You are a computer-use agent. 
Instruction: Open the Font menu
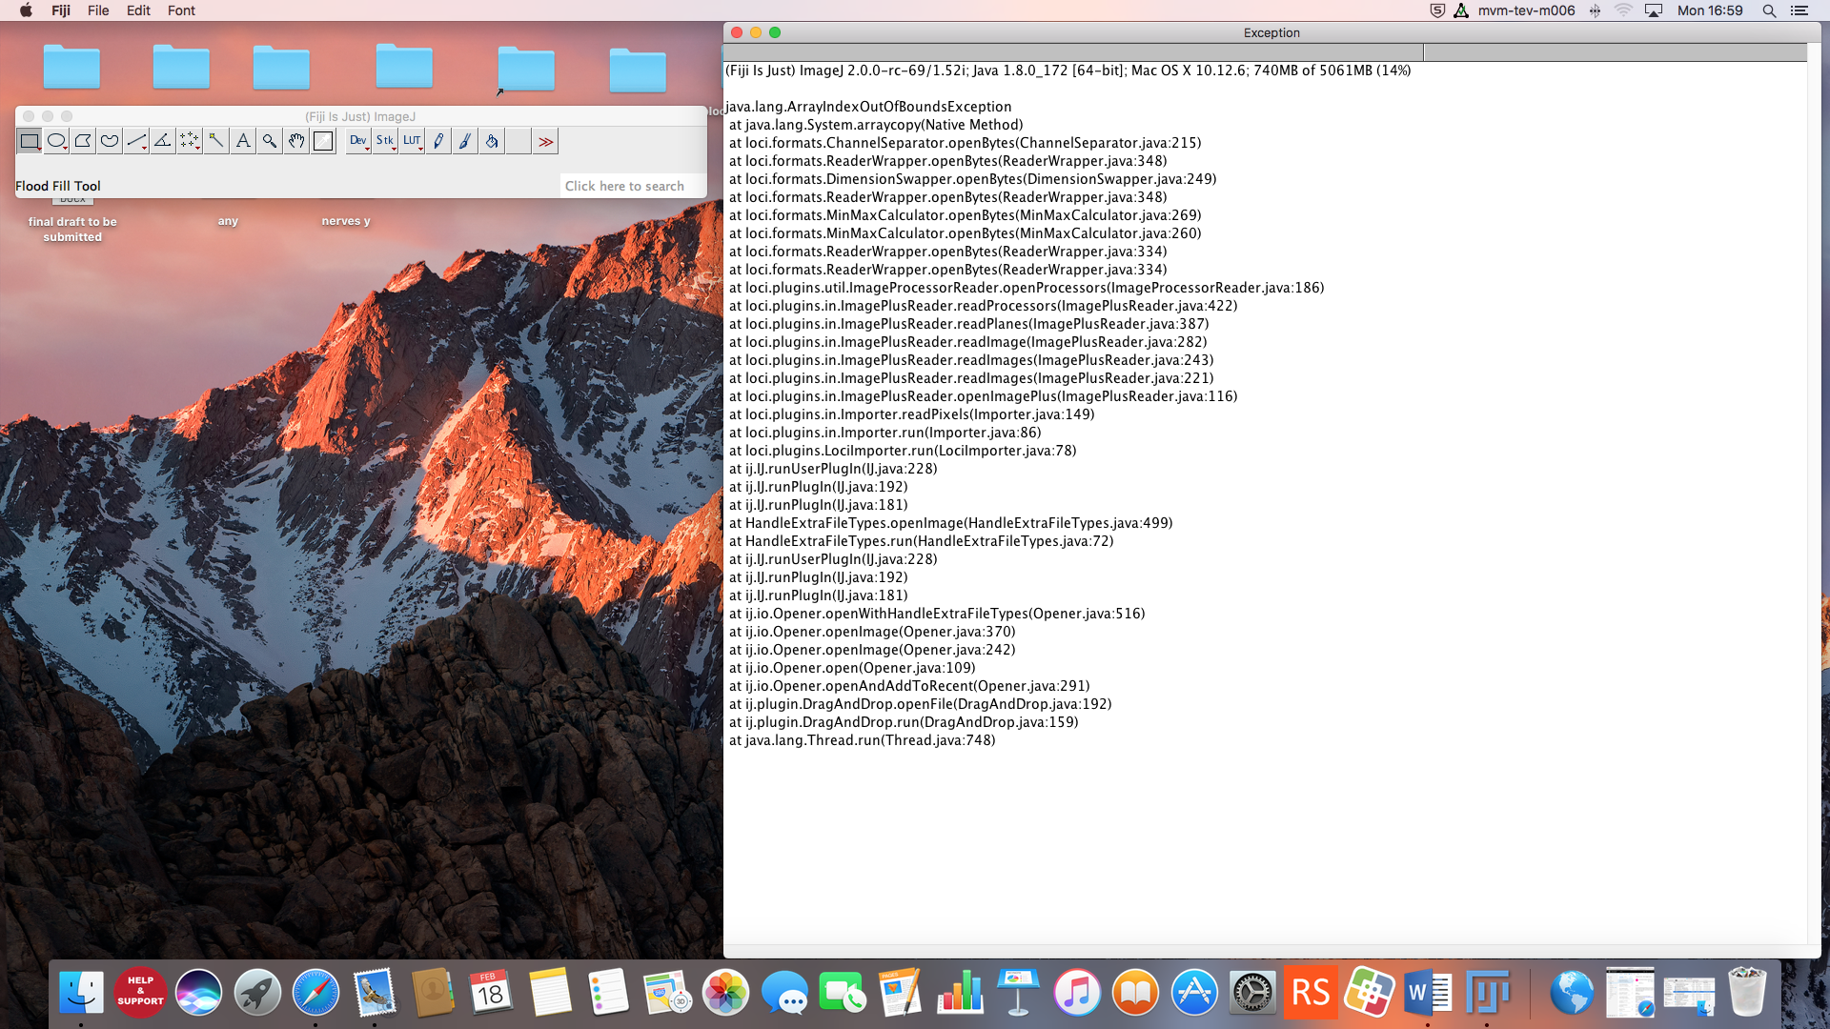click(x=180, y=10)
